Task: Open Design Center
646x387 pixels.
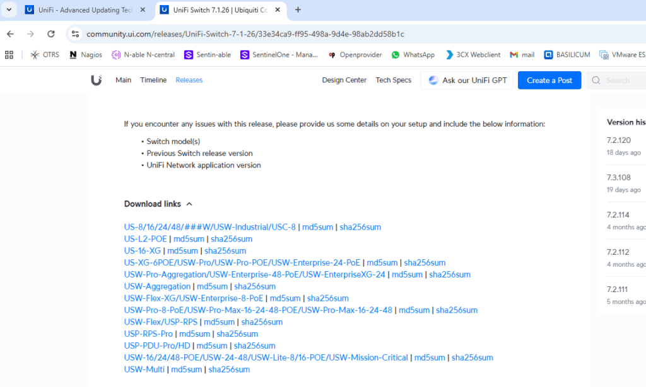Action: (344, 80)
